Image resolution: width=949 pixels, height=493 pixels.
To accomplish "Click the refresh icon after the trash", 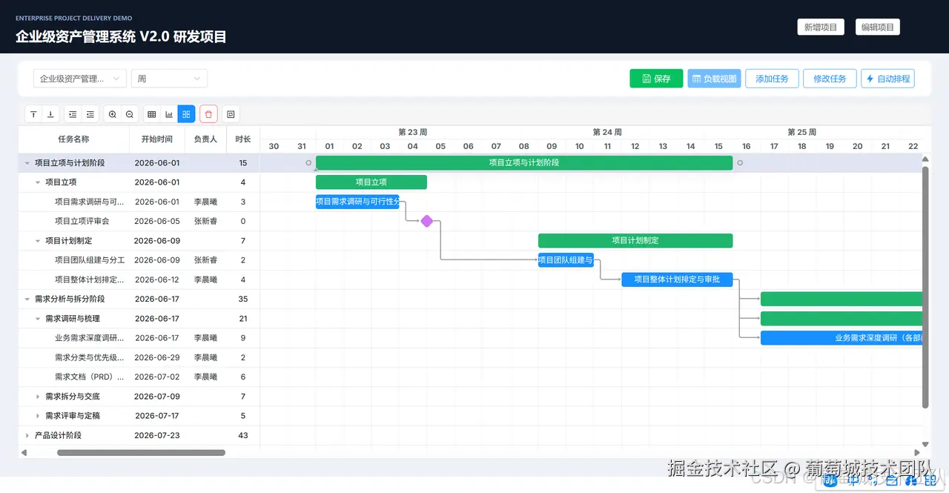I will coord(231,114).
